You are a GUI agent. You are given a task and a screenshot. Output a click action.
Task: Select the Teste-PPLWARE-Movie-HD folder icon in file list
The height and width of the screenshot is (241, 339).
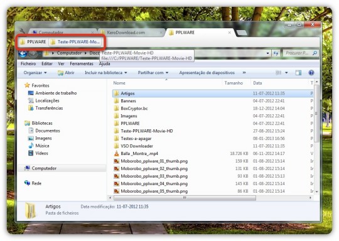click(117, 131)
